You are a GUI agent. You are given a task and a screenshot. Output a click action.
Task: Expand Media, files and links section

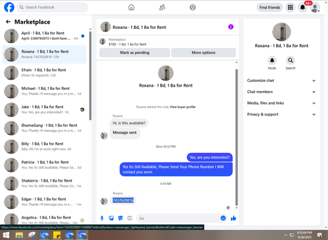click(x=281, y=103)
